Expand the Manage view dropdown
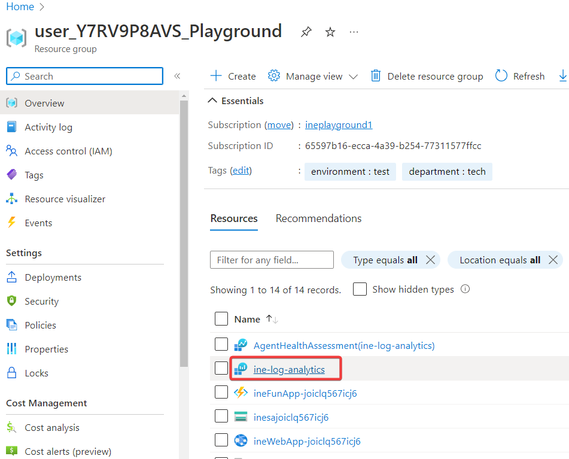 pos(352,77)
